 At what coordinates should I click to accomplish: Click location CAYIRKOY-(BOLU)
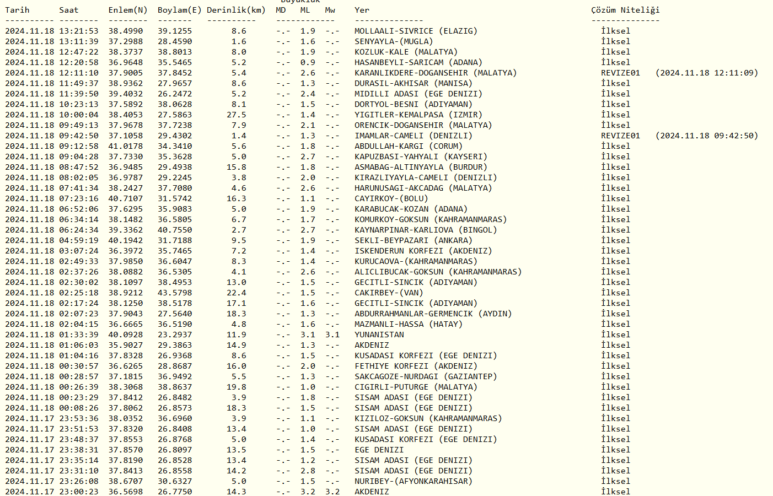point(391,198)
